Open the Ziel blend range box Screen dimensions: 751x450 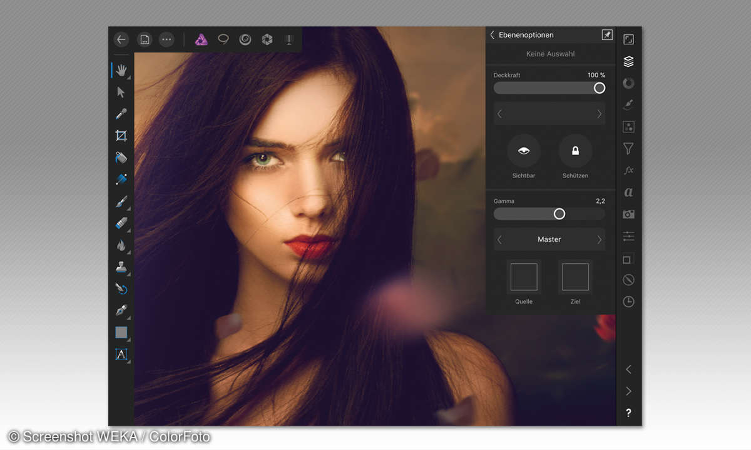pyautogui.click(x=575, y=277)
